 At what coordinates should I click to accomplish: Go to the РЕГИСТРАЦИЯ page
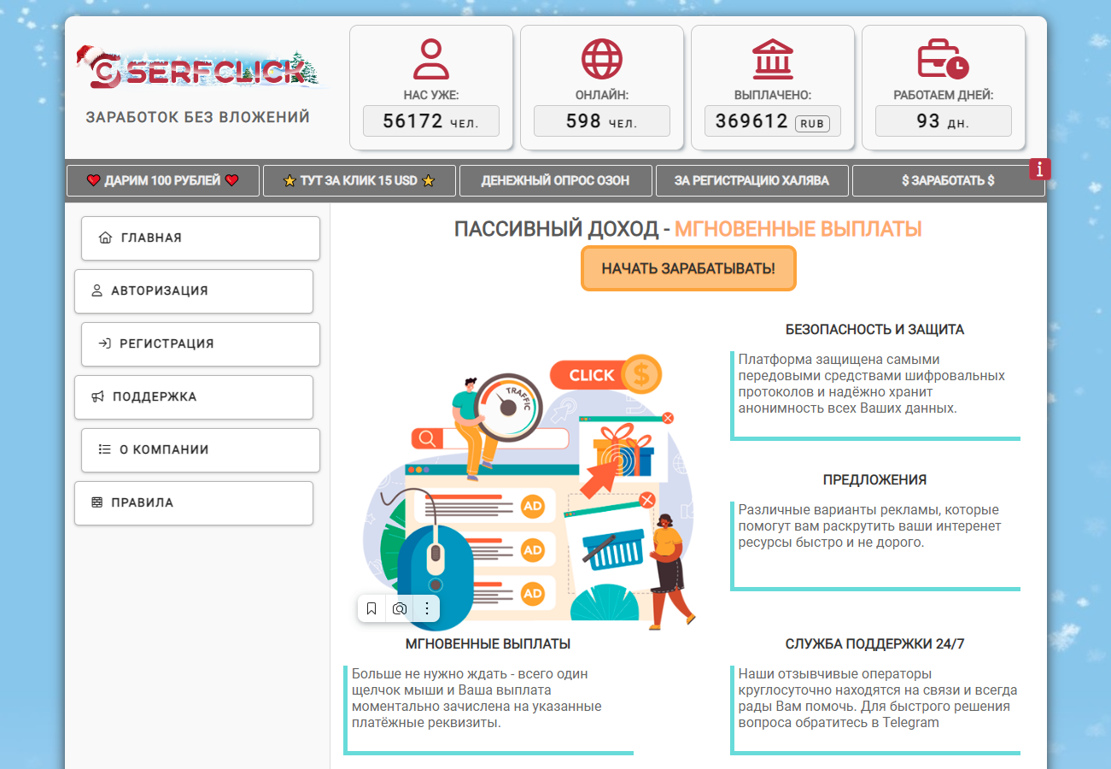click(201, 344)
